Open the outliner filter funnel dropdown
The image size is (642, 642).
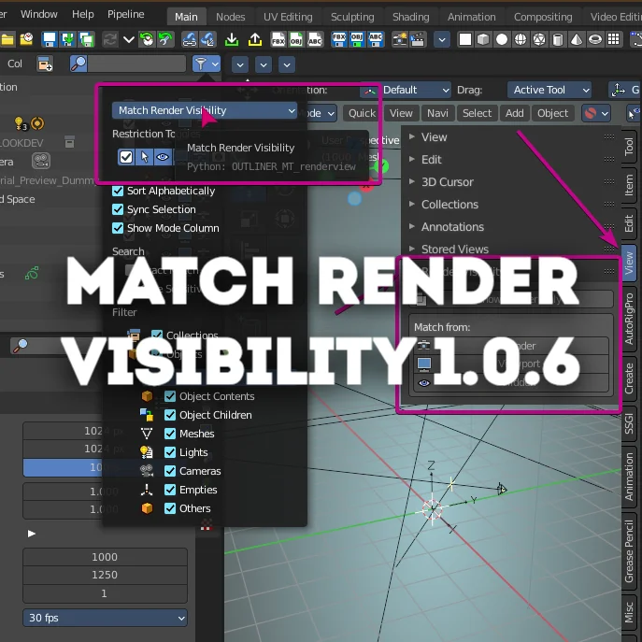[x=206, y=64]
